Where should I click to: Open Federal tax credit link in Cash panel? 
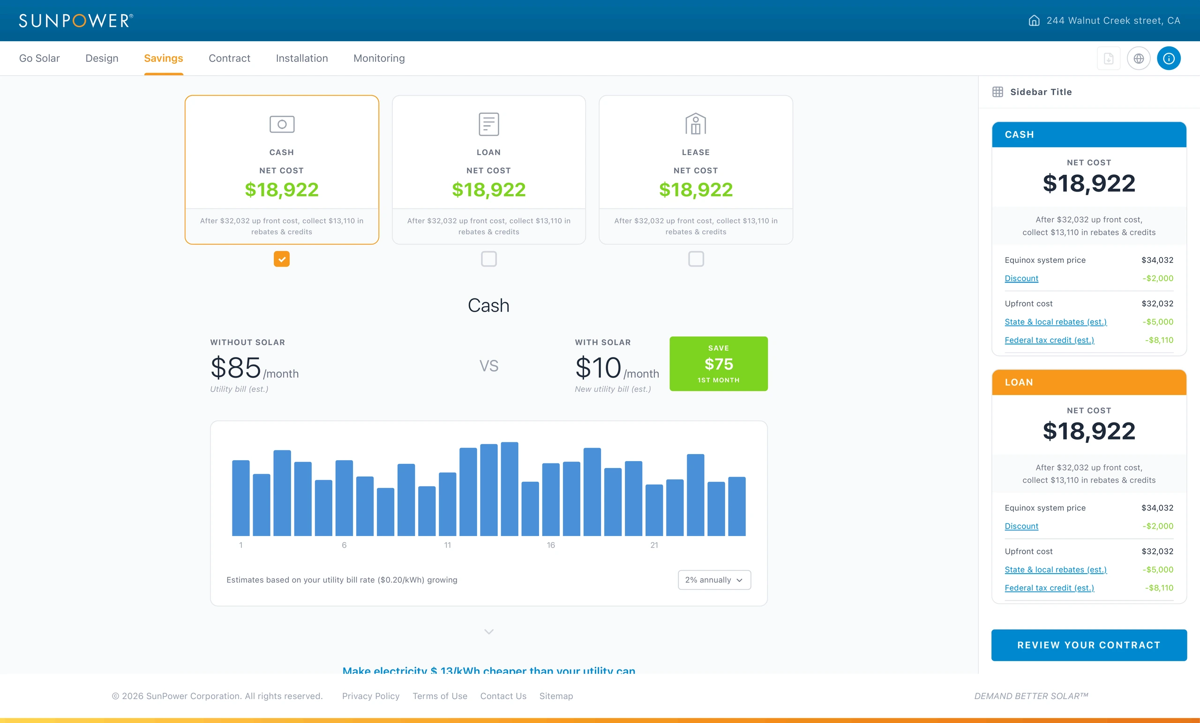[1049, 340]
